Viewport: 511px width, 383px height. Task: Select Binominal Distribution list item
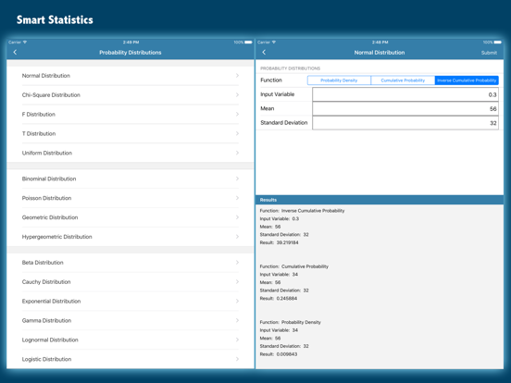[x=131, y=179]
